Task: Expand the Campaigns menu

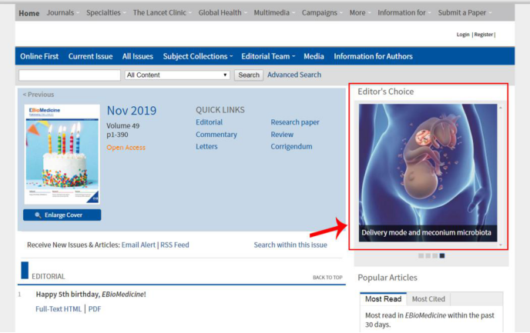Action: tap(322, 13)
